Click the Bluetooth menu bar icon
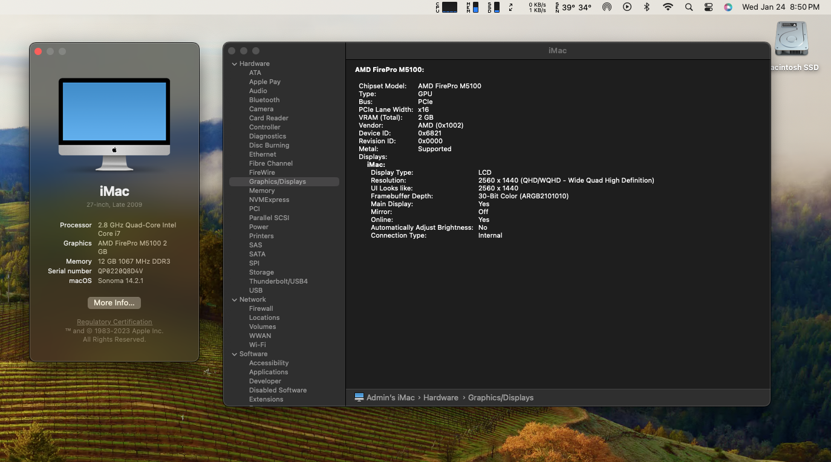Screen dimensions: 831x462 [647, 7]
